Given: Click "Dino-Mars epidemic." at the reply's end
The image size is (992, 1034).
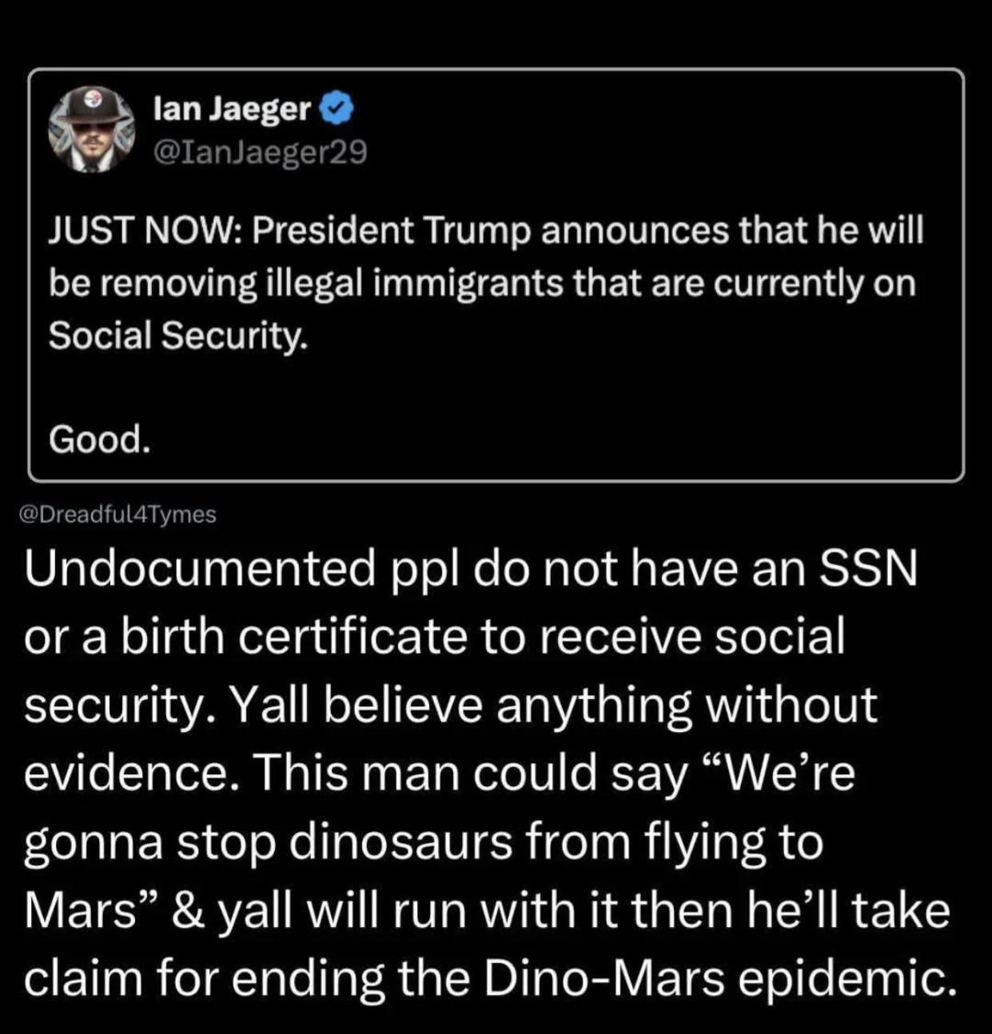Looking at the screenshot, I should (x=719, y=979).
